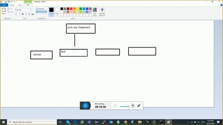The height and width of the screenshot is (125, 223).
Task: Open Task View on the taskbar
Action: pyautogui.click(x=60, y=122)
